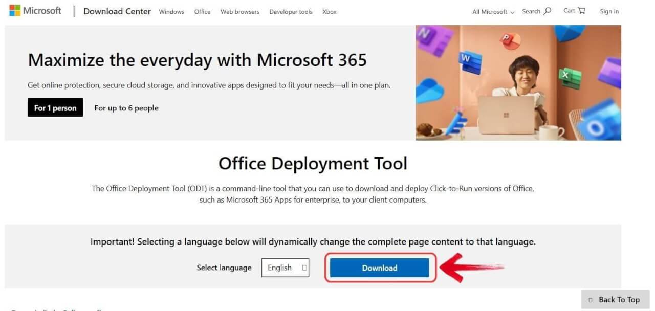Open the Office menu item
Screen dimensions: 655x311
point(202,12)
